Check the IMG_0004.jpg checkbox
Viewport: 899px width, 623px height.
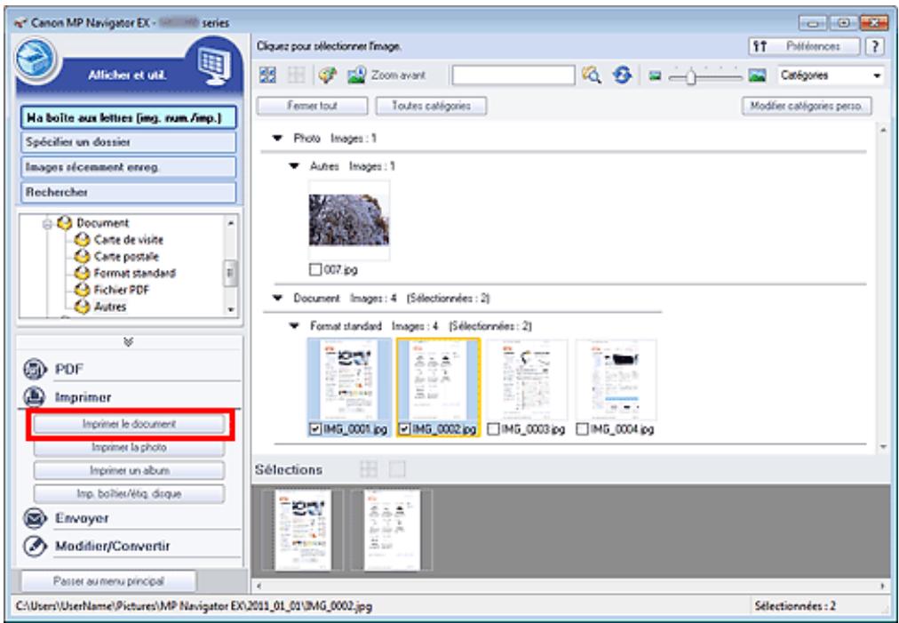coord(582,429)
